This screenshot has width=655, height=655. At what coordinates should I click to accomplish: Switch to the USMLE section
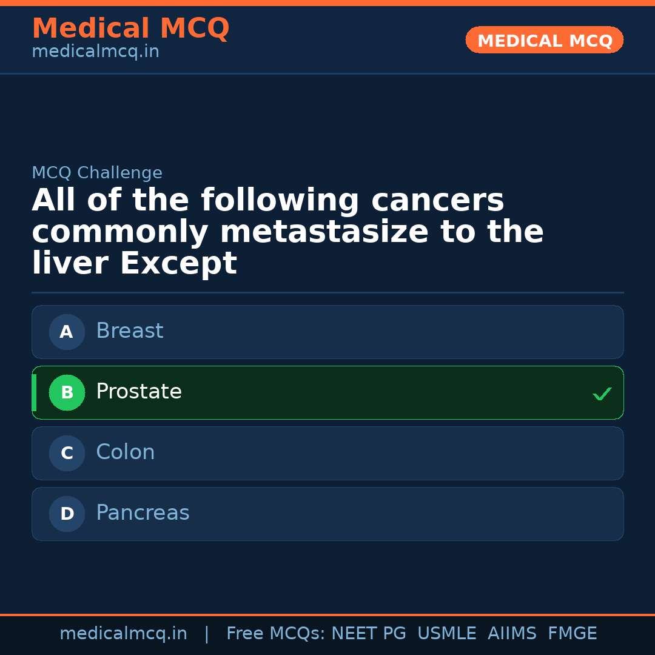point(447,633)
